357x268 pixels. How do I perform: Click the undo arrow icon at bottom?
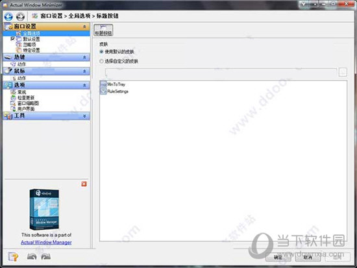click(x=32, y=256)
